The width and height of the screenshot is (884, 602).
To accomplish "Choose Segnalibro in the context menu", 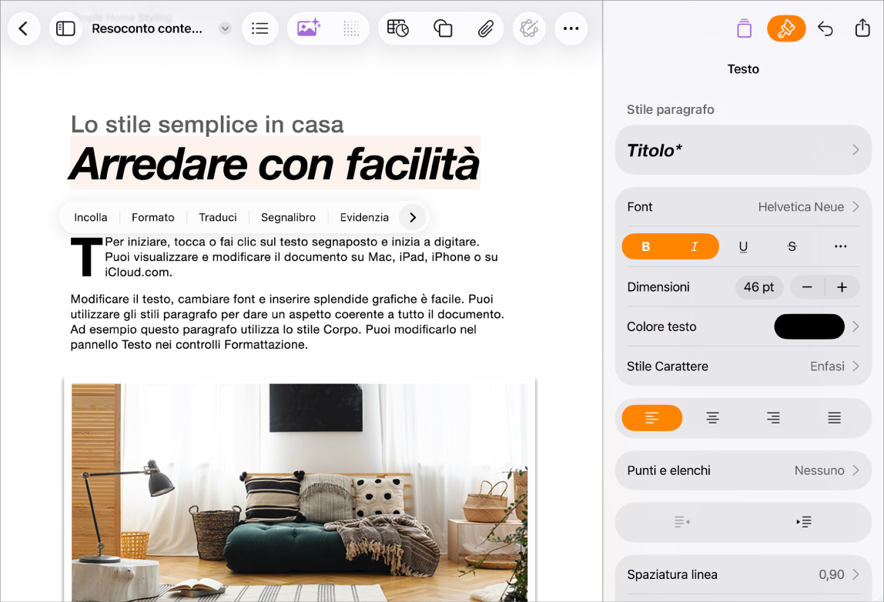I will (x=288, y=218).
